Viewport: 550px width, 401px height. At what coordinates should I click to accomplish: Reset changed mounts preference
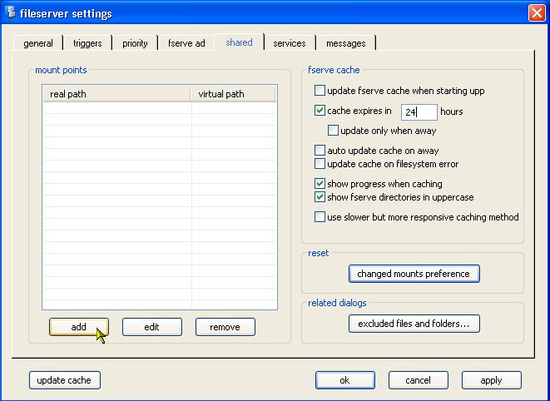coord(414,274)
